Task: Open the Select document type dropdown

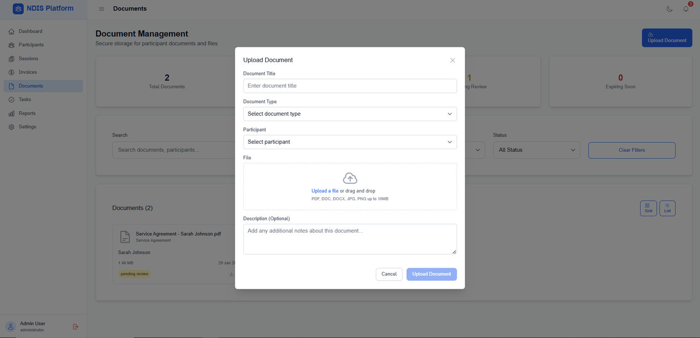Action: pos(350,114)
